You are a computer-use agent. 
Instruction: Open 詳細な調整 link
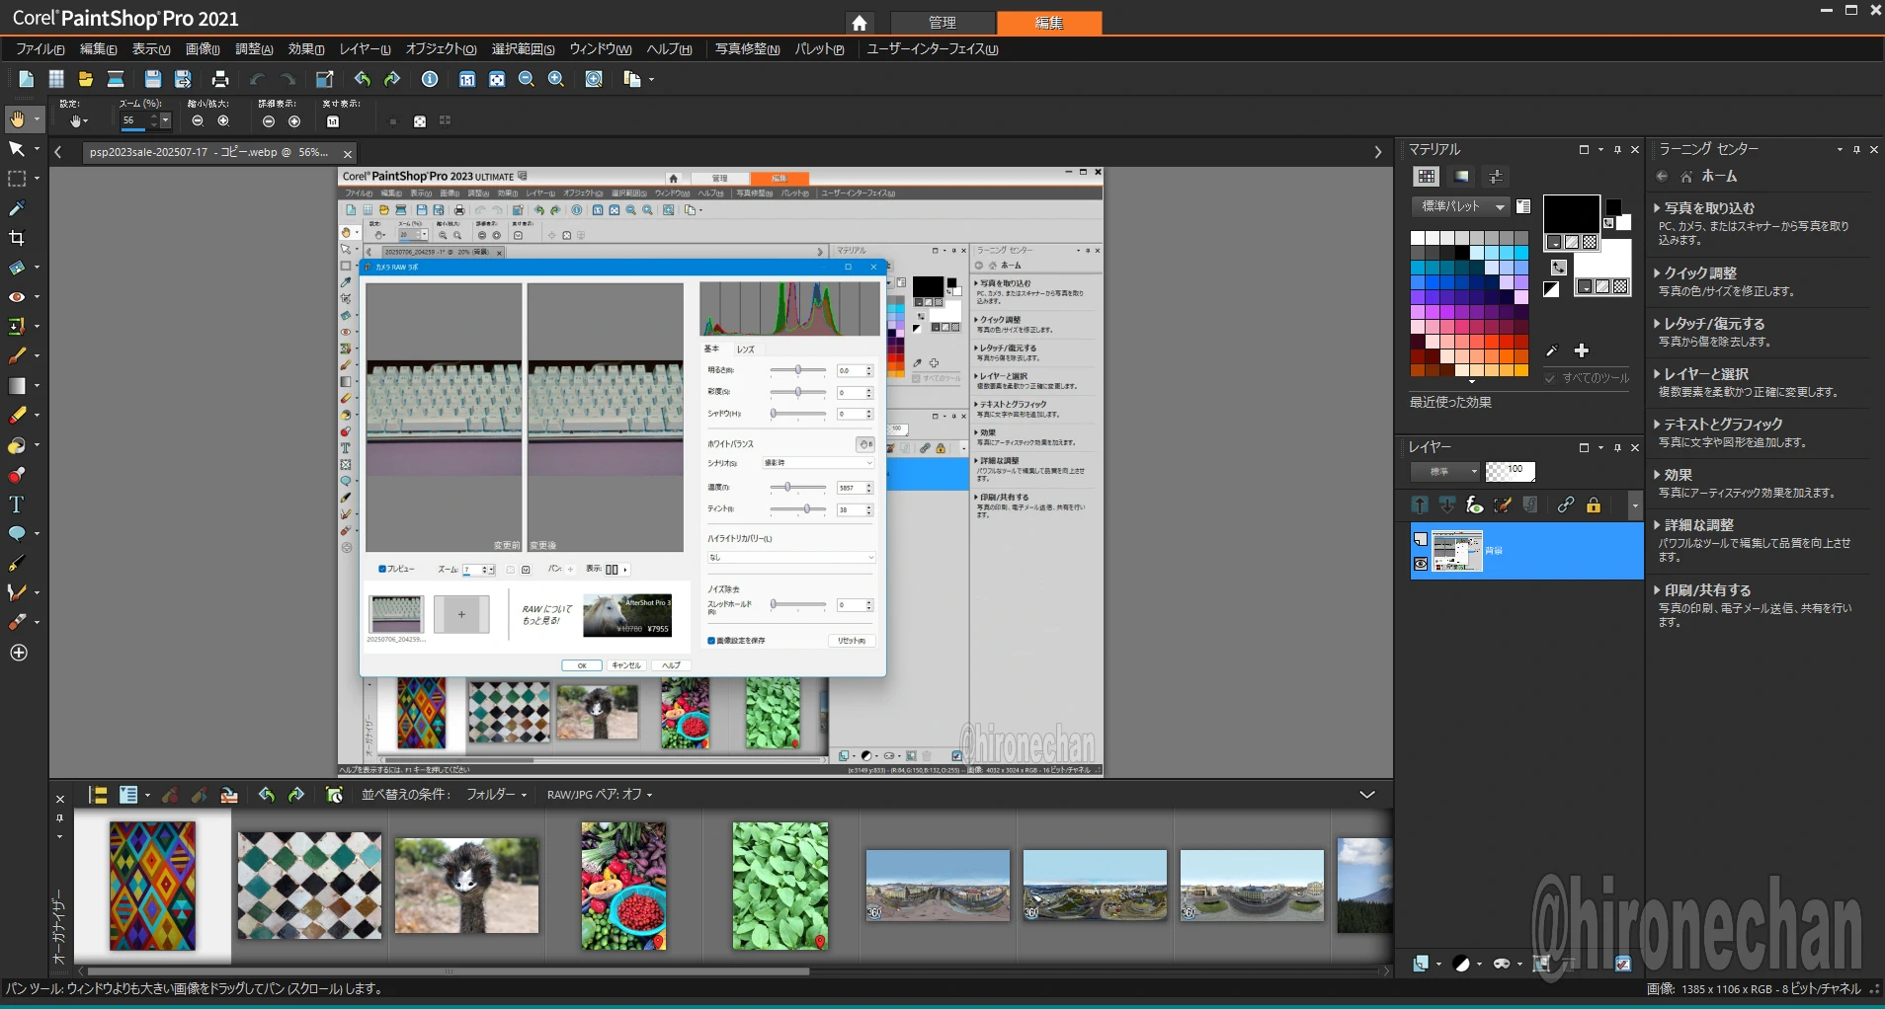pos(1699,525)
